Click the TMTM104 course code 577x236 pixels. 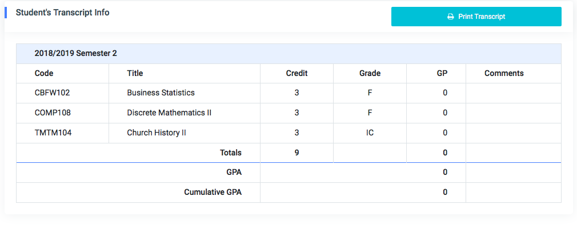tap(53, 133)
